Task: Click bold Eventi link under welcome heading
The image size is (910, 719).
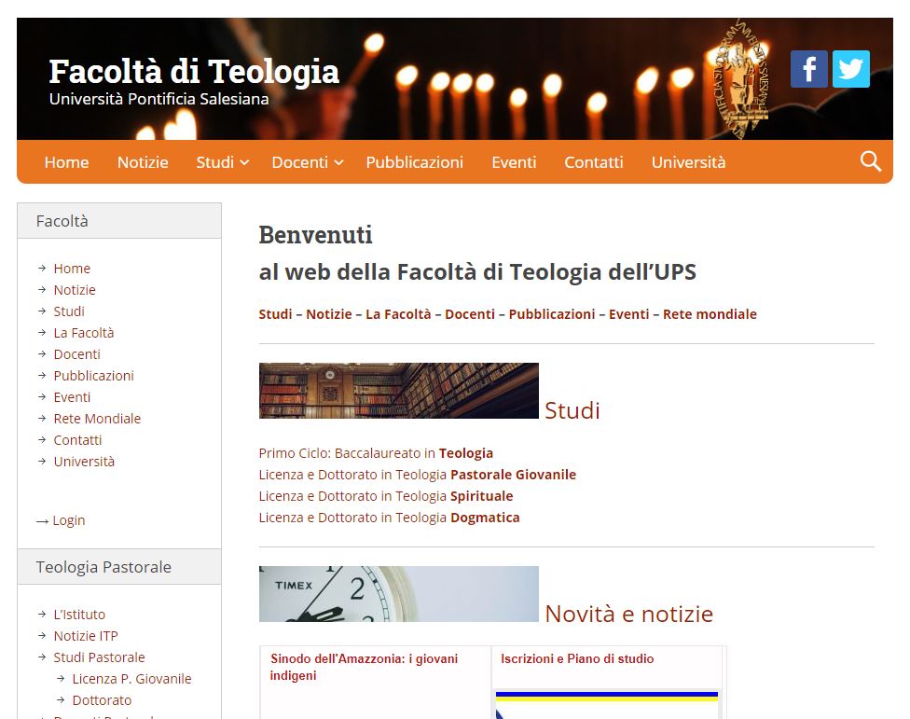Action: (629, 314)
